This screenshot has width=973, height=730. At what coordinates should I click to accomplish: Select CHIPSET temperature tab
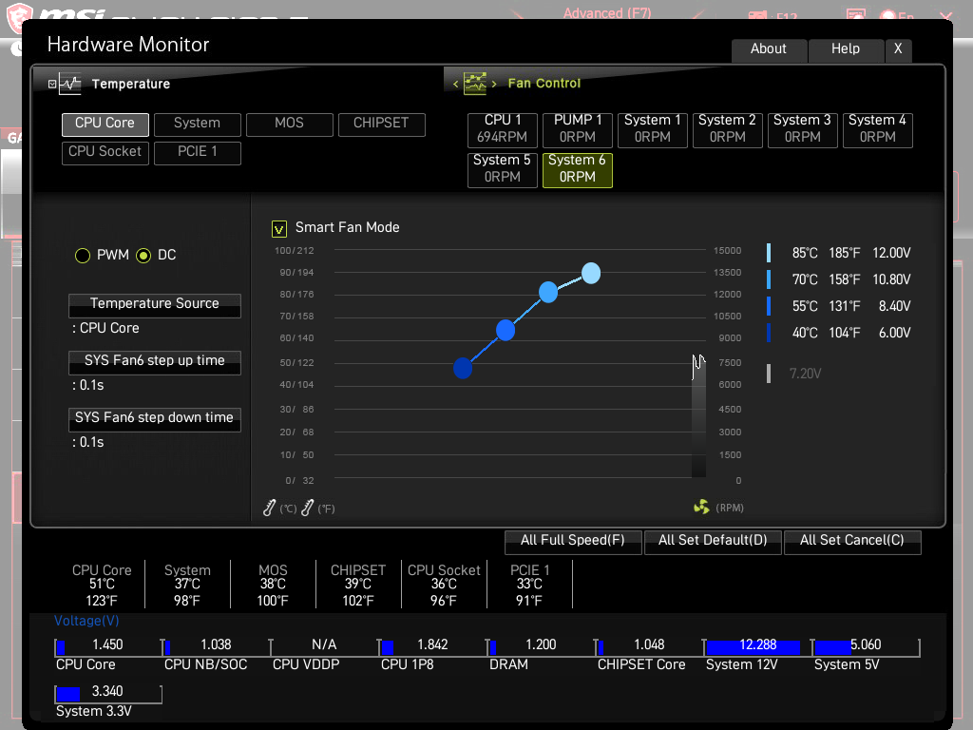click(x=382, y=124)
